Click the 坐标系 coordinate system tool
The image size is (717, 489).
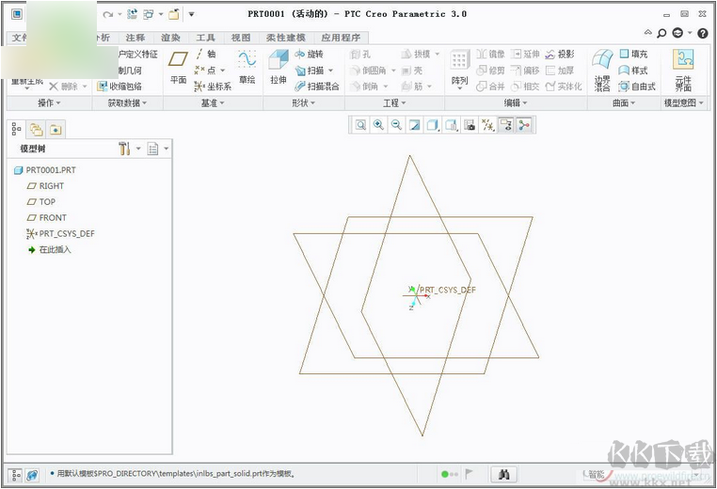[213, 87]
